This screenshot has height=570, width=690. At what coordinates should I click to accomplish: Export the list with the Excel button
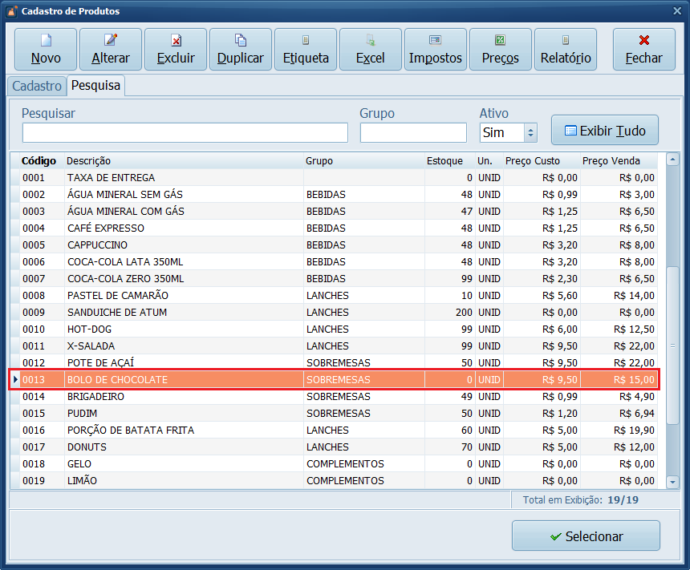[371, 49]
